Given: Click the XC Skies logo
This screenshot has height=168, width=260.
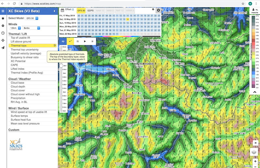Looking at the screenshot, I should [x=16, y=145].
